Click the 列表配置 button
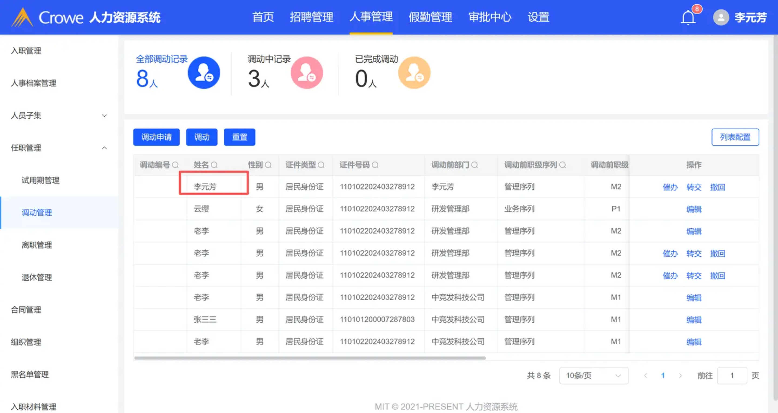 click(x=735, y=137)
